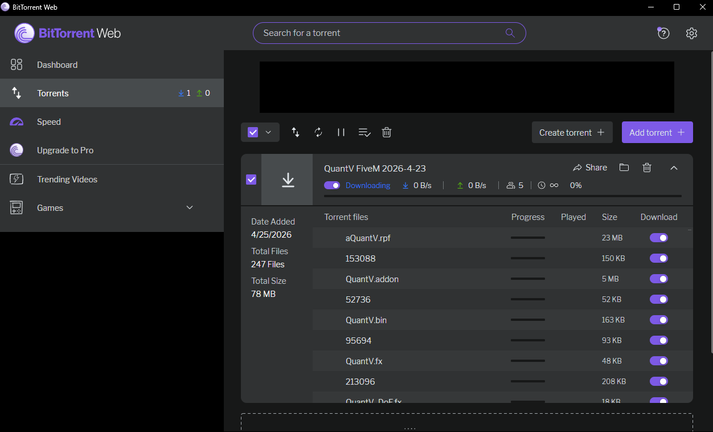Open the selection dropdown arrow
Viewport: 713px width, 432px height.
[268, 132]
